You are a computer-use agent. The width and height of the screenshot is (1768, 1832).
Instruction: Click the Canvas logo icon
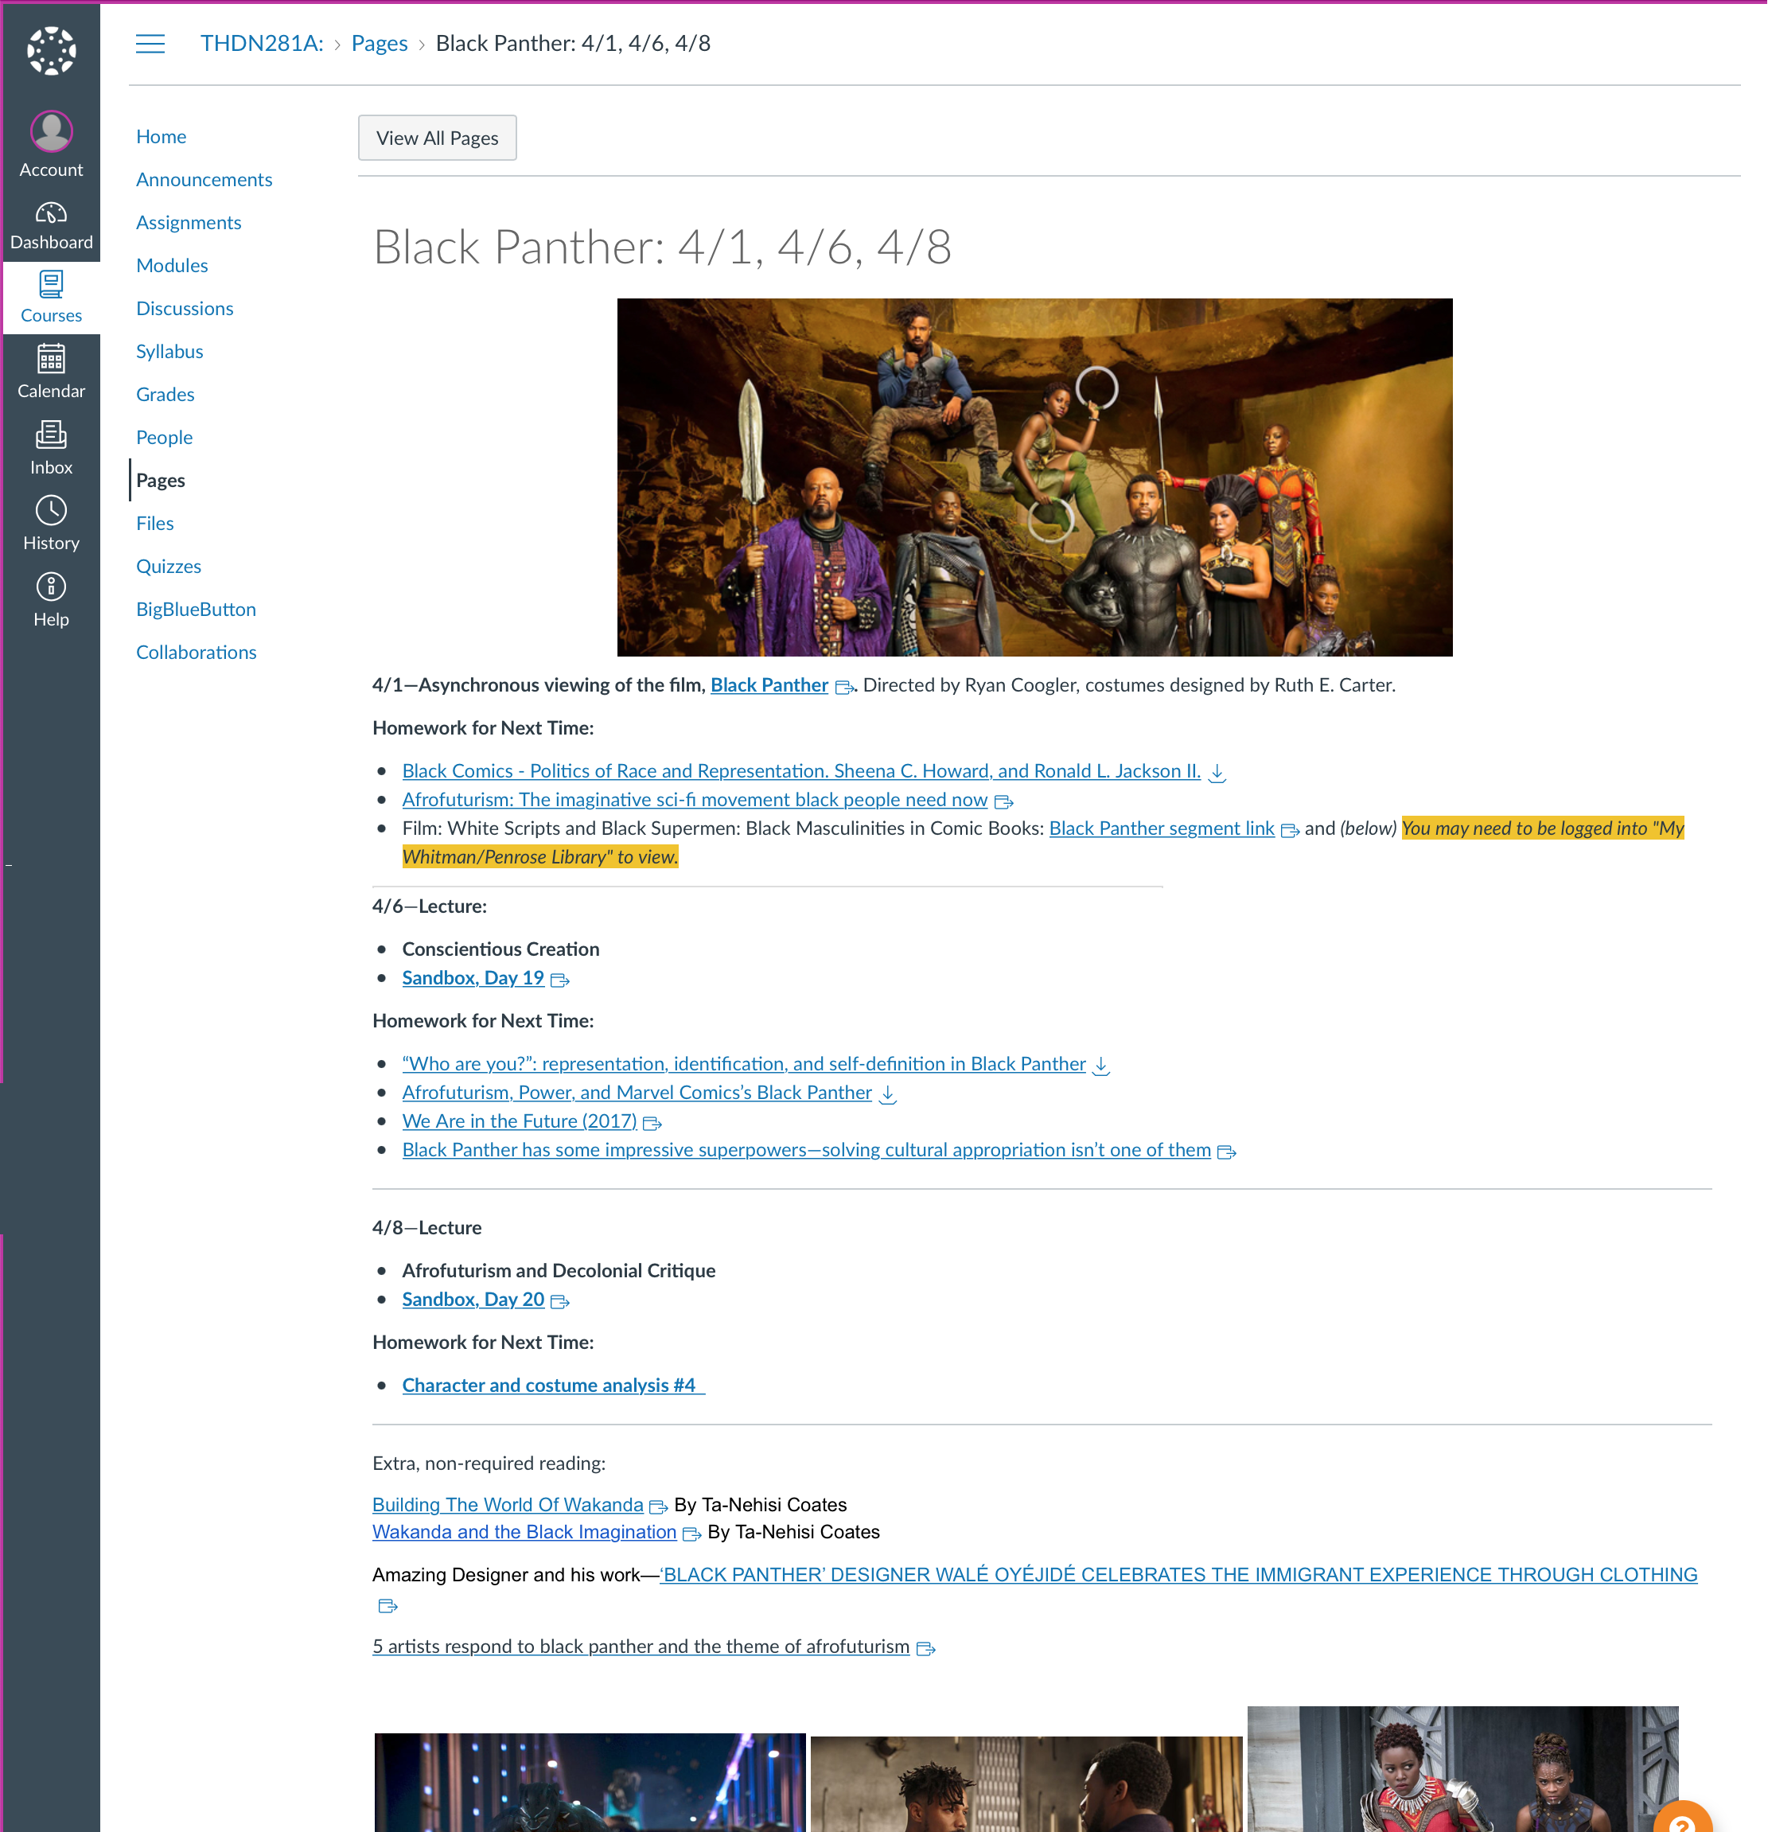(x=50, y=49)
